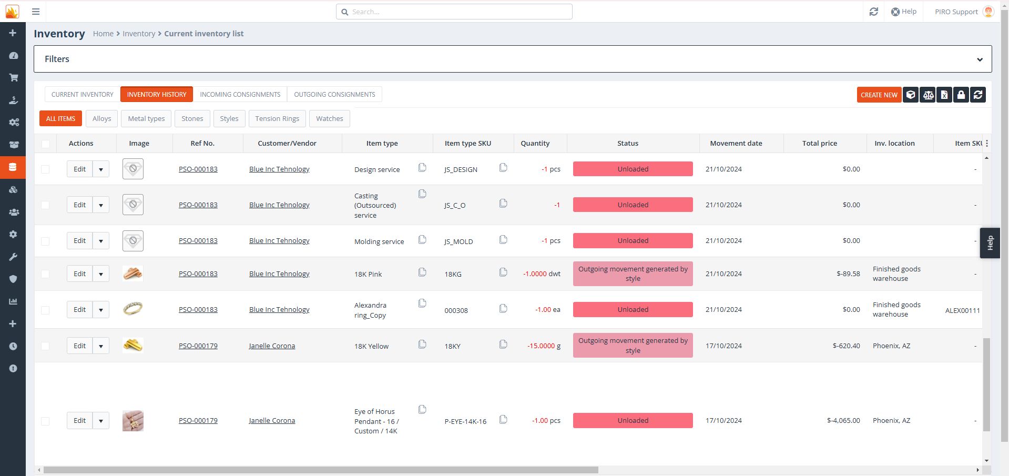Switch to the Current Inventory tab
This screenshot has height=476, width=1009.
click(82, 95)
